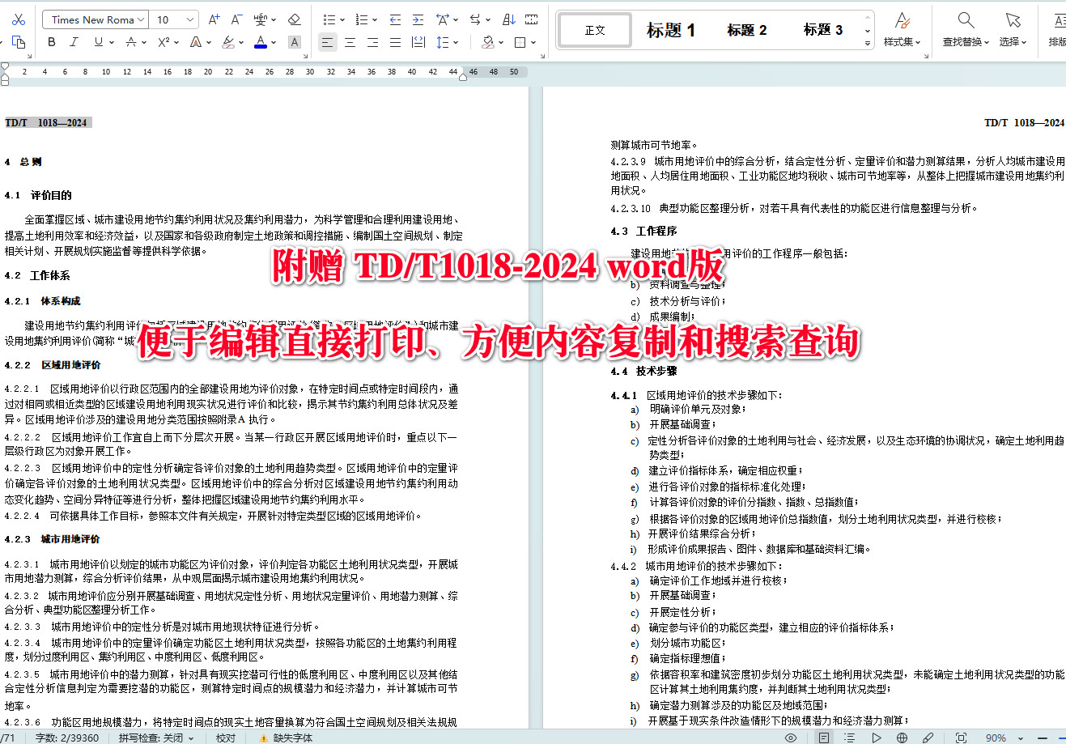Click the distributed alignment icon
Viewport: 1066px width, 744px height.
418,42
